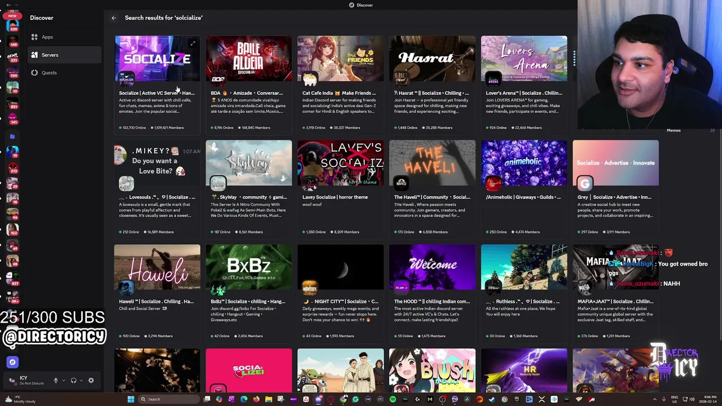722x406 pixels.
Task: Click the Servers icon in sidebar
Action: pyautogui.click(x=34, y=55)
